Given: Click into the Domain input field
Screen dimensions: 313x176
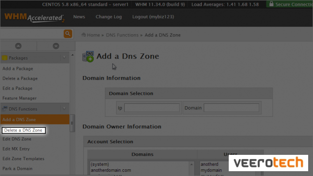Looking at the screenshot, I should [231, 108].
